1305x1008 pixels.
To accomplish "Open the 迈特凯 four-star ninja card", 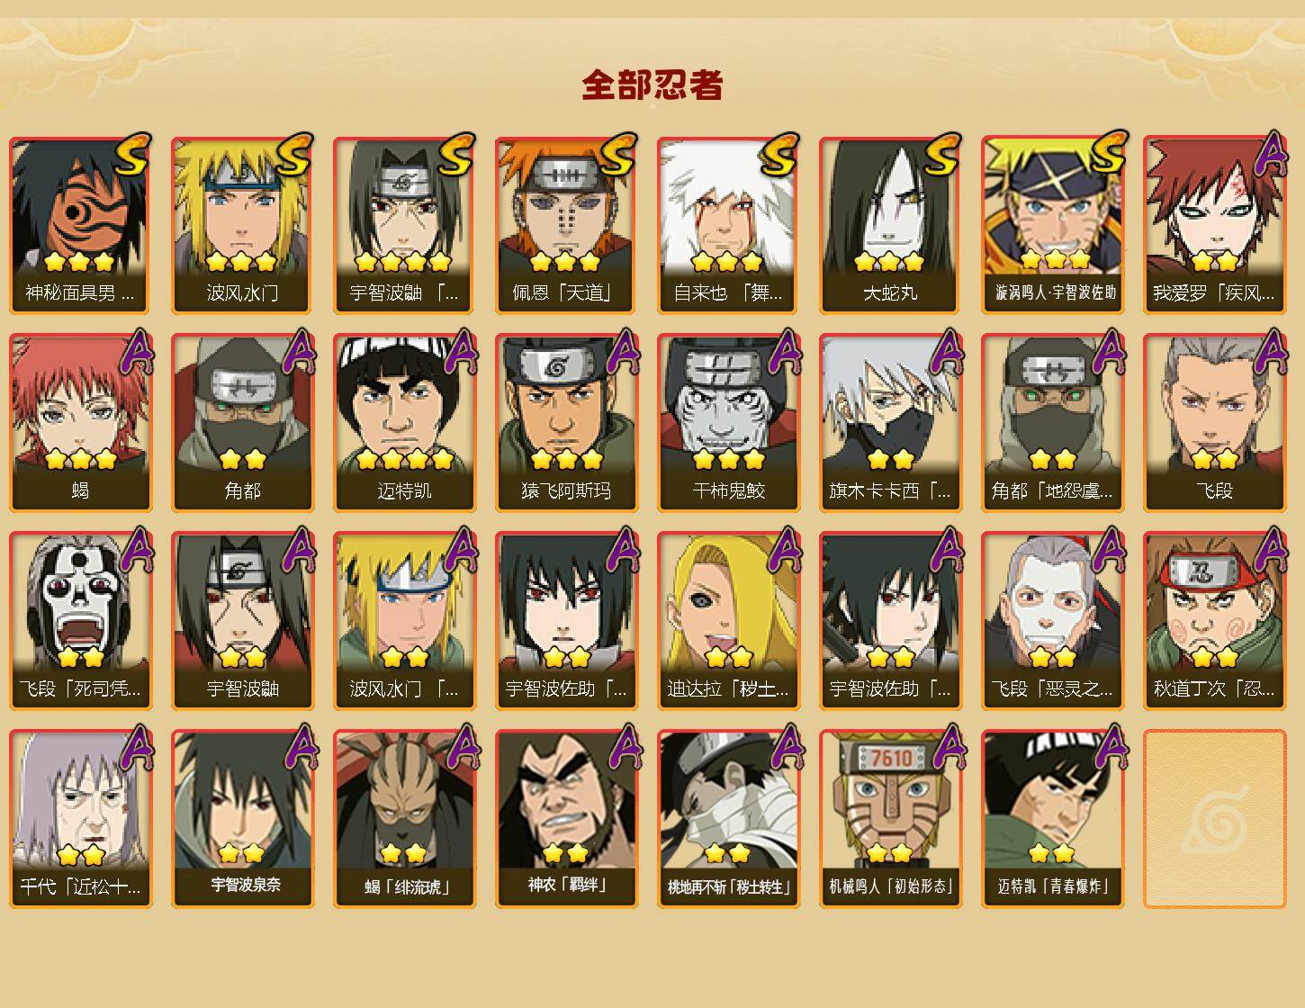I will 404,423.
